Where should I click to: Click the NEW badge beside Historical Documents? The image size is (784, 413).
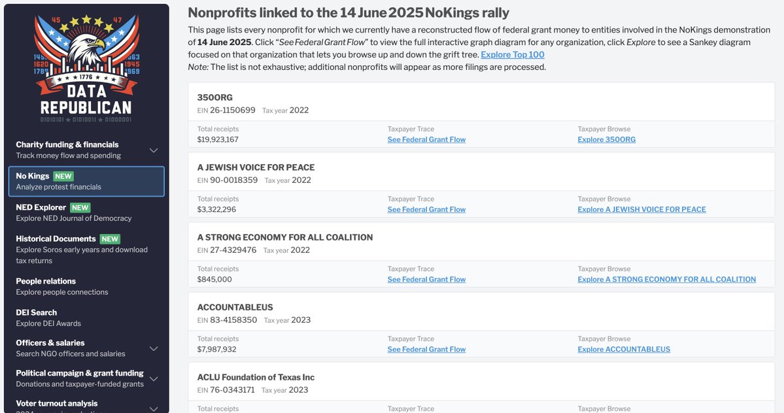coord(110,239)
